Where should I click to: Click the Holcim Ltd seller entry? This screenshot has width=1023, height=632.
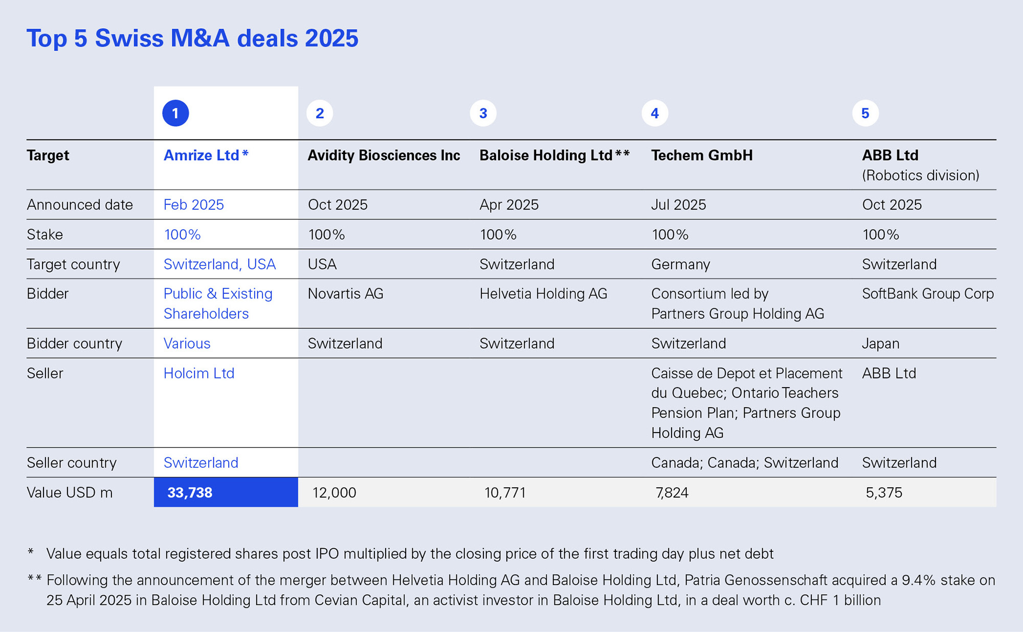(198, 373)
